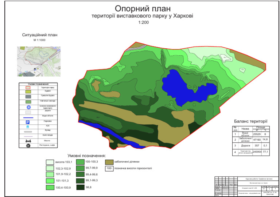Click the red-outlined park territory legend symbol
The image size is (280, 197).
click(x=28, y=88)
